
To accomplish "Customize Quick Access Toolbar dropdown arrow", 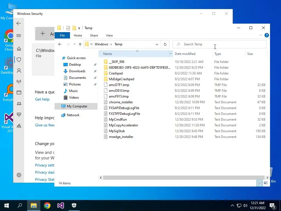I will coord(79,28).
